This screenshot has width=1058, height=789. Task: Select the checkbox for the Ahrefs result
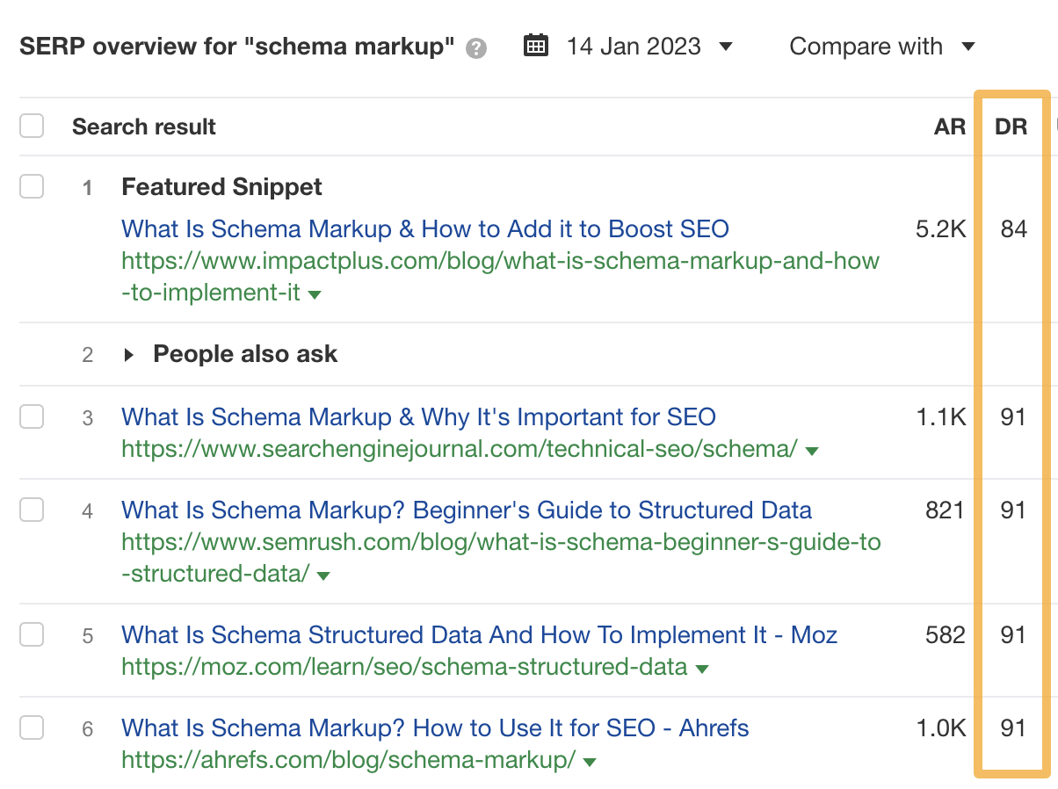(31, 727)
